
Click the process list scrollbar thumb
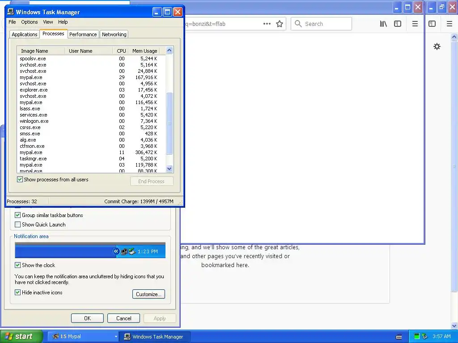(x=170, y=123)
